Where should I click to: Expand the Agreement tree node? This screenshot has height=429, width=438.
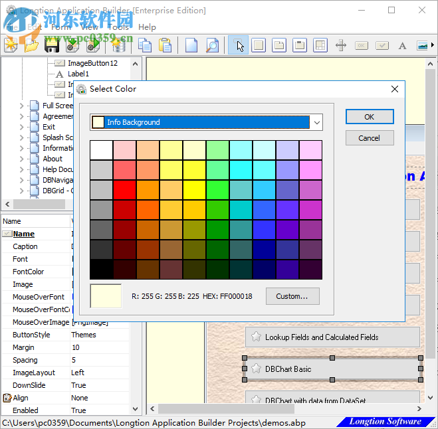click(22, 116)
